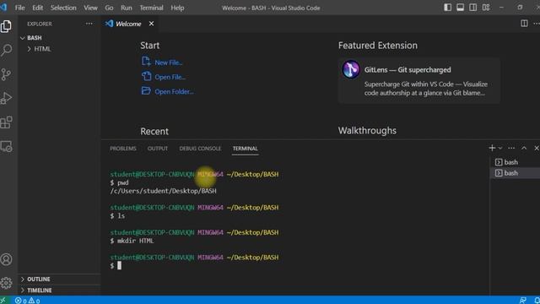Click the feedback icon in status bar
540x304 pixels.
[x=523, y=301]
